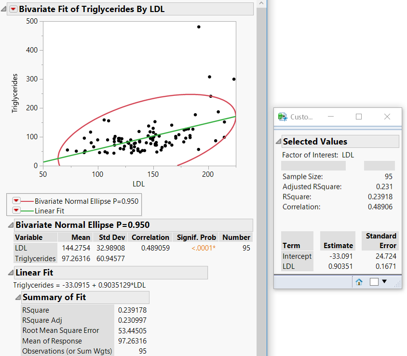Open the Bivariate Fit red triangle menu
Viewport: 407px width, 356px height.
click(13, 9)
